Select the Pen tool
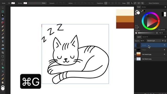 (3, 26)
